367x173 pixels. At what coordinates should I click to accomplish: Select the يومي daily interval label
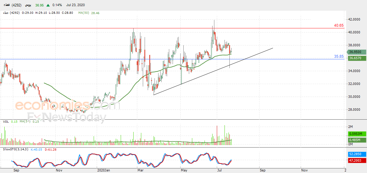point(29,5)
